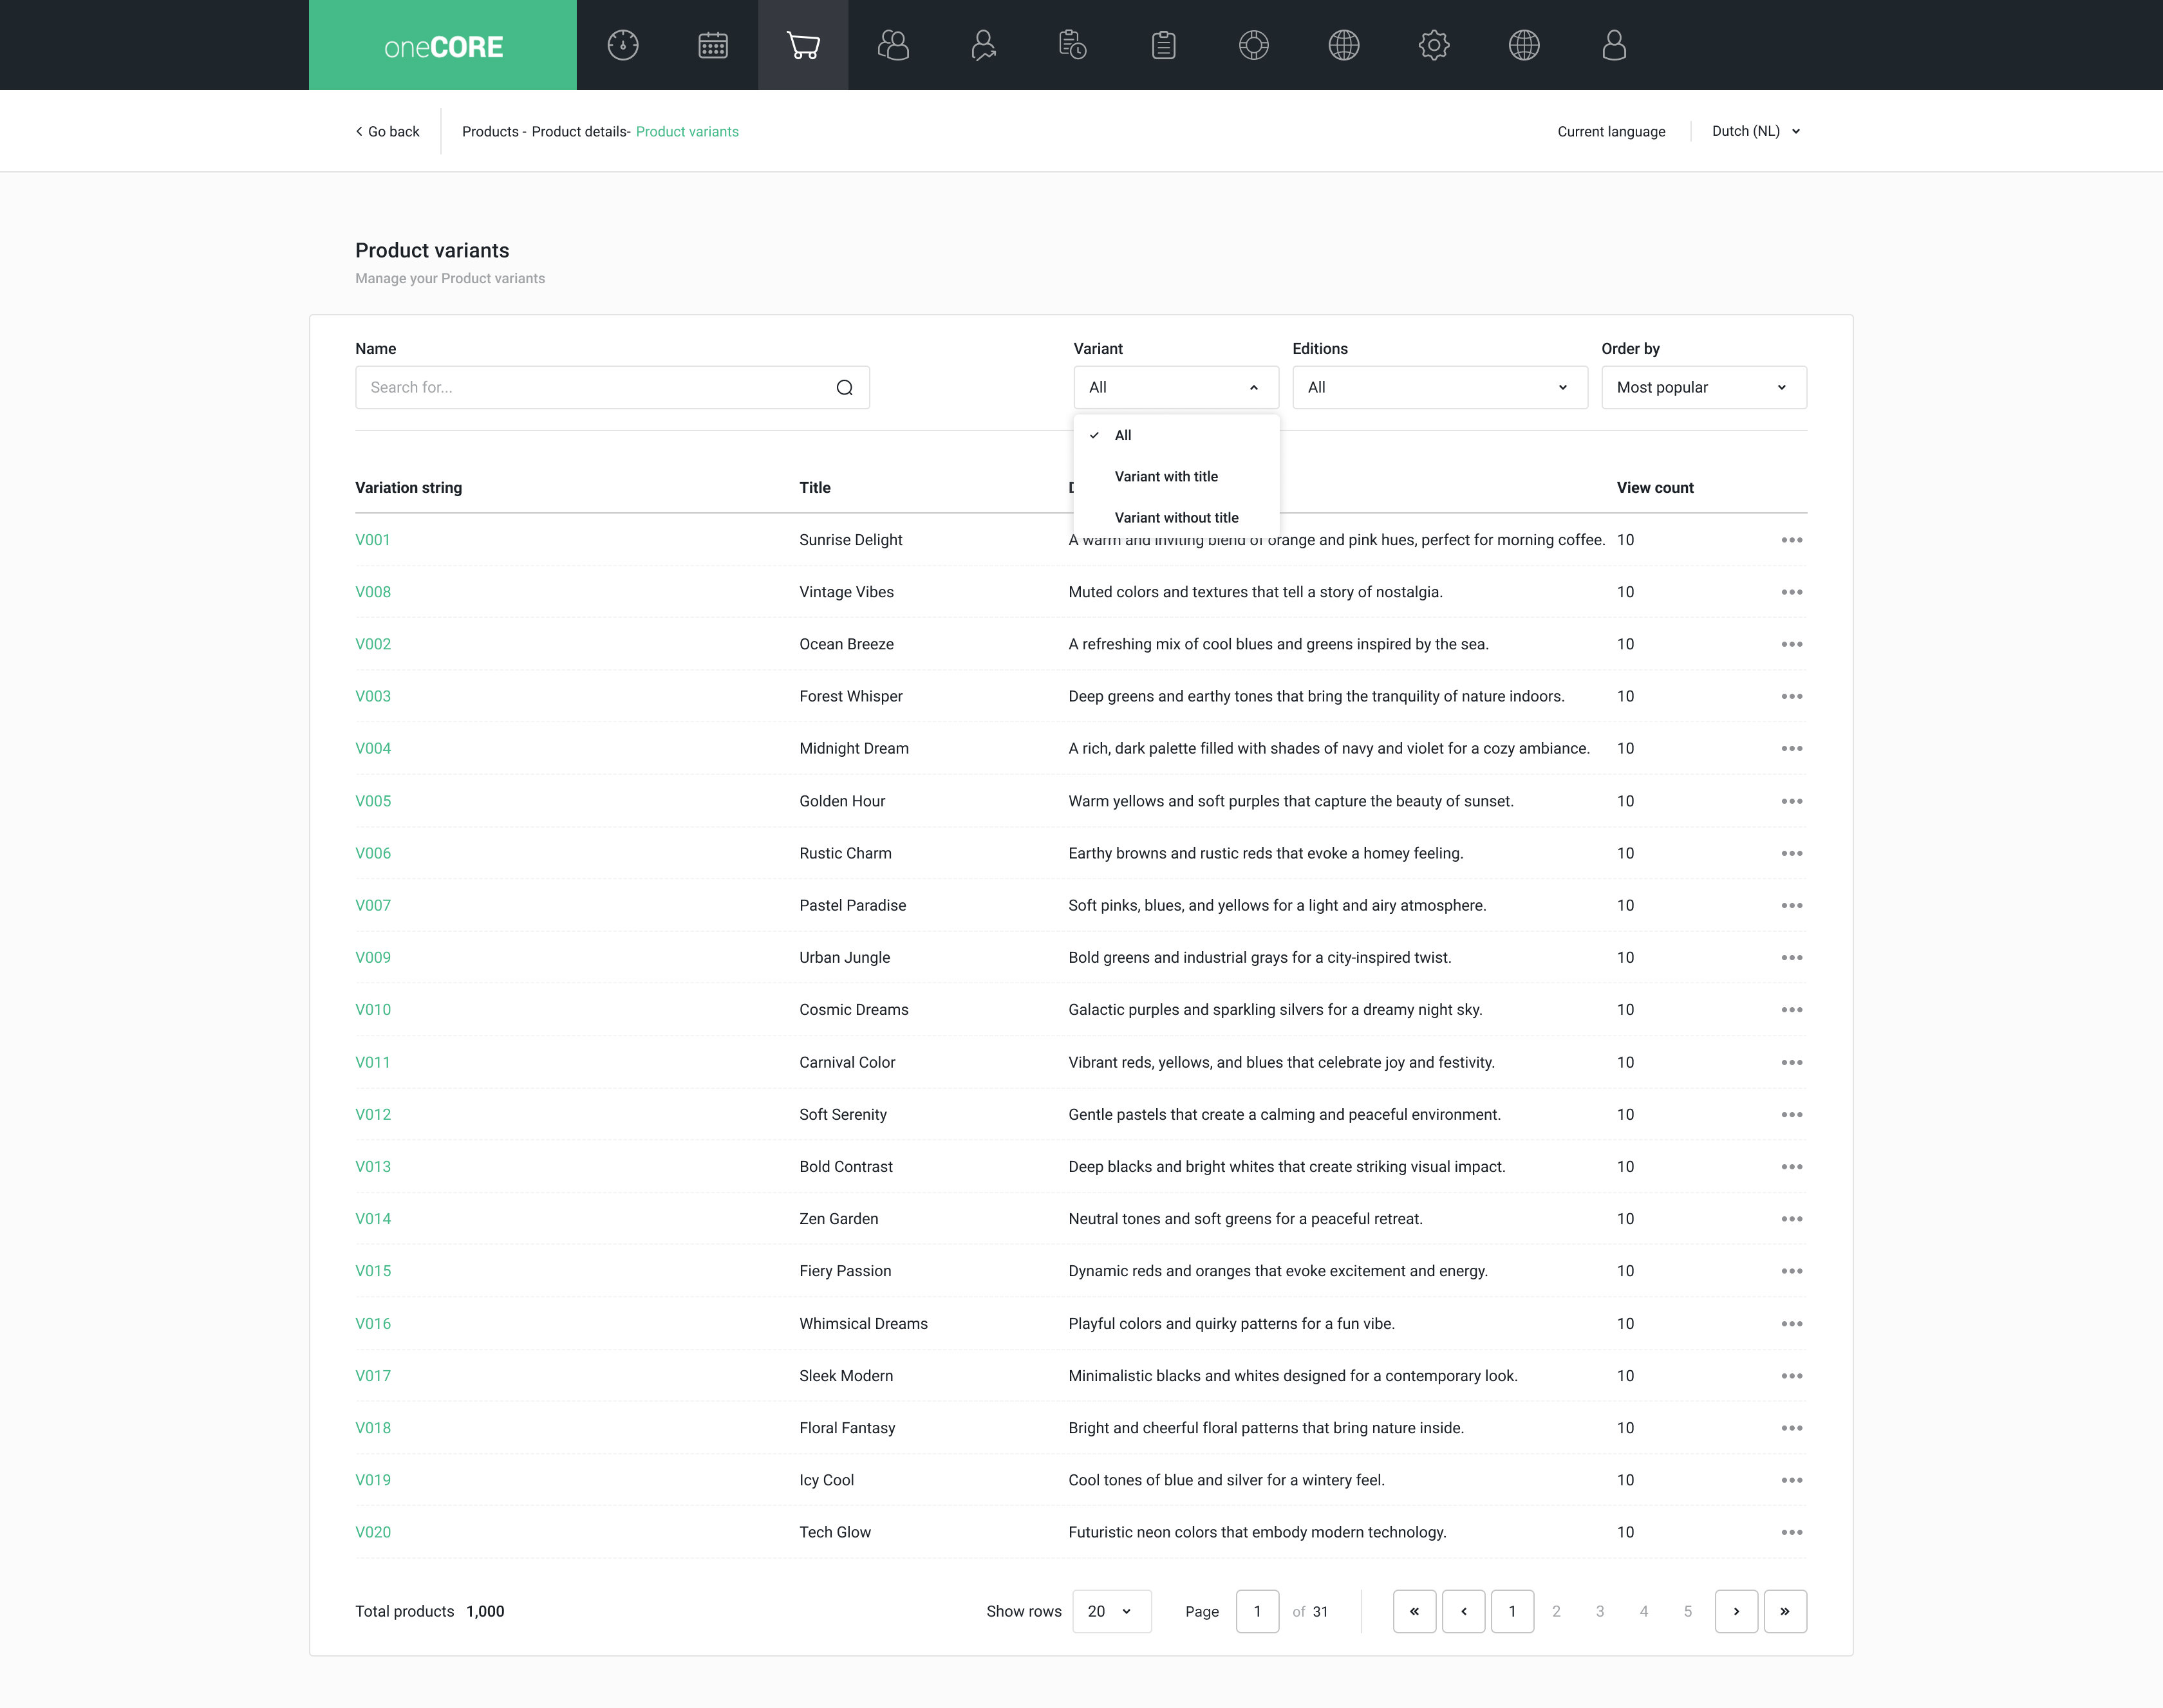Image resolution: width=2163 pixels, height=1708 pixels.
Task: Select the shopping cart nav icon
Action: 802,45
